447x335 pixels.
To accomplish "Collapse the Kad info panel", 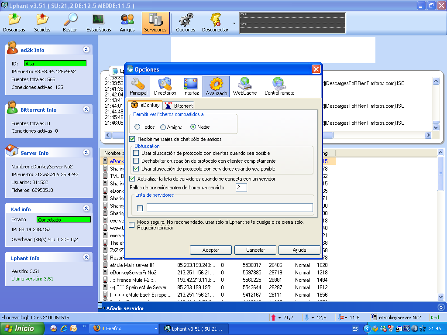I will coord(86,209).
